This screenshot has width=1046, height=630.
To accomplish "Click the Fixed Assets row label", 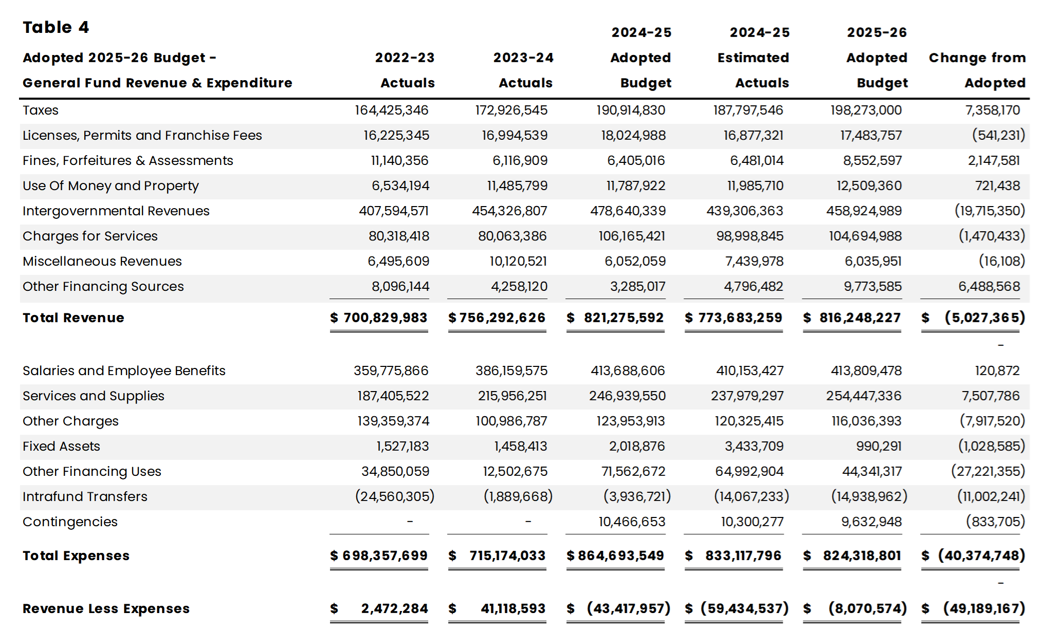I will [61, 447].
